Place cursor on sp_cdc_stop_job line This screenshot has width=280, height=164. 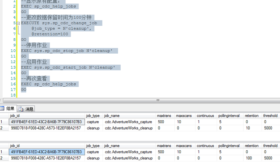tap(67, 51)
